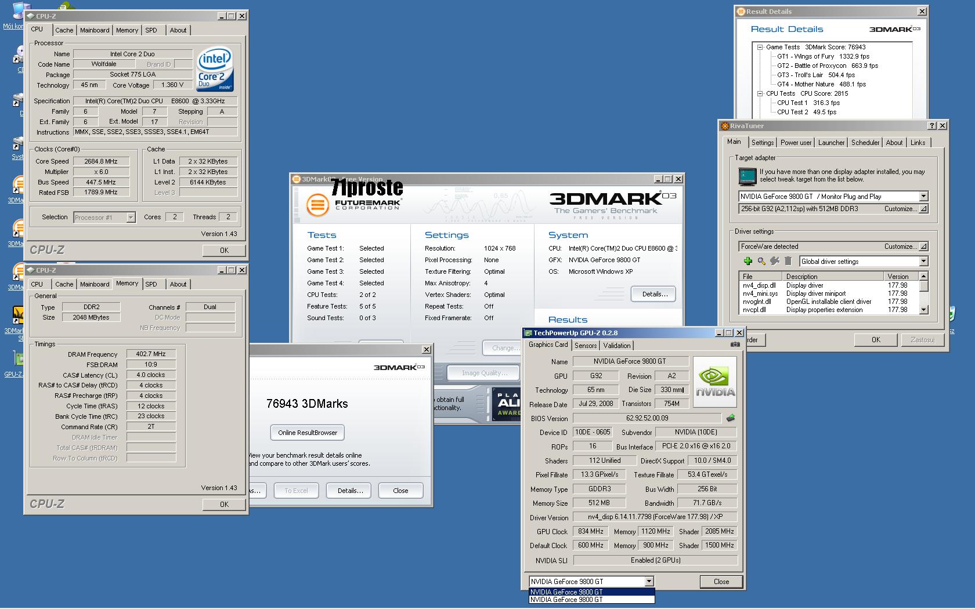975x609 pixels.
Task: Click the System Details... button in 3DMark03
Action: pyautogui.click(x=655, y=294)
